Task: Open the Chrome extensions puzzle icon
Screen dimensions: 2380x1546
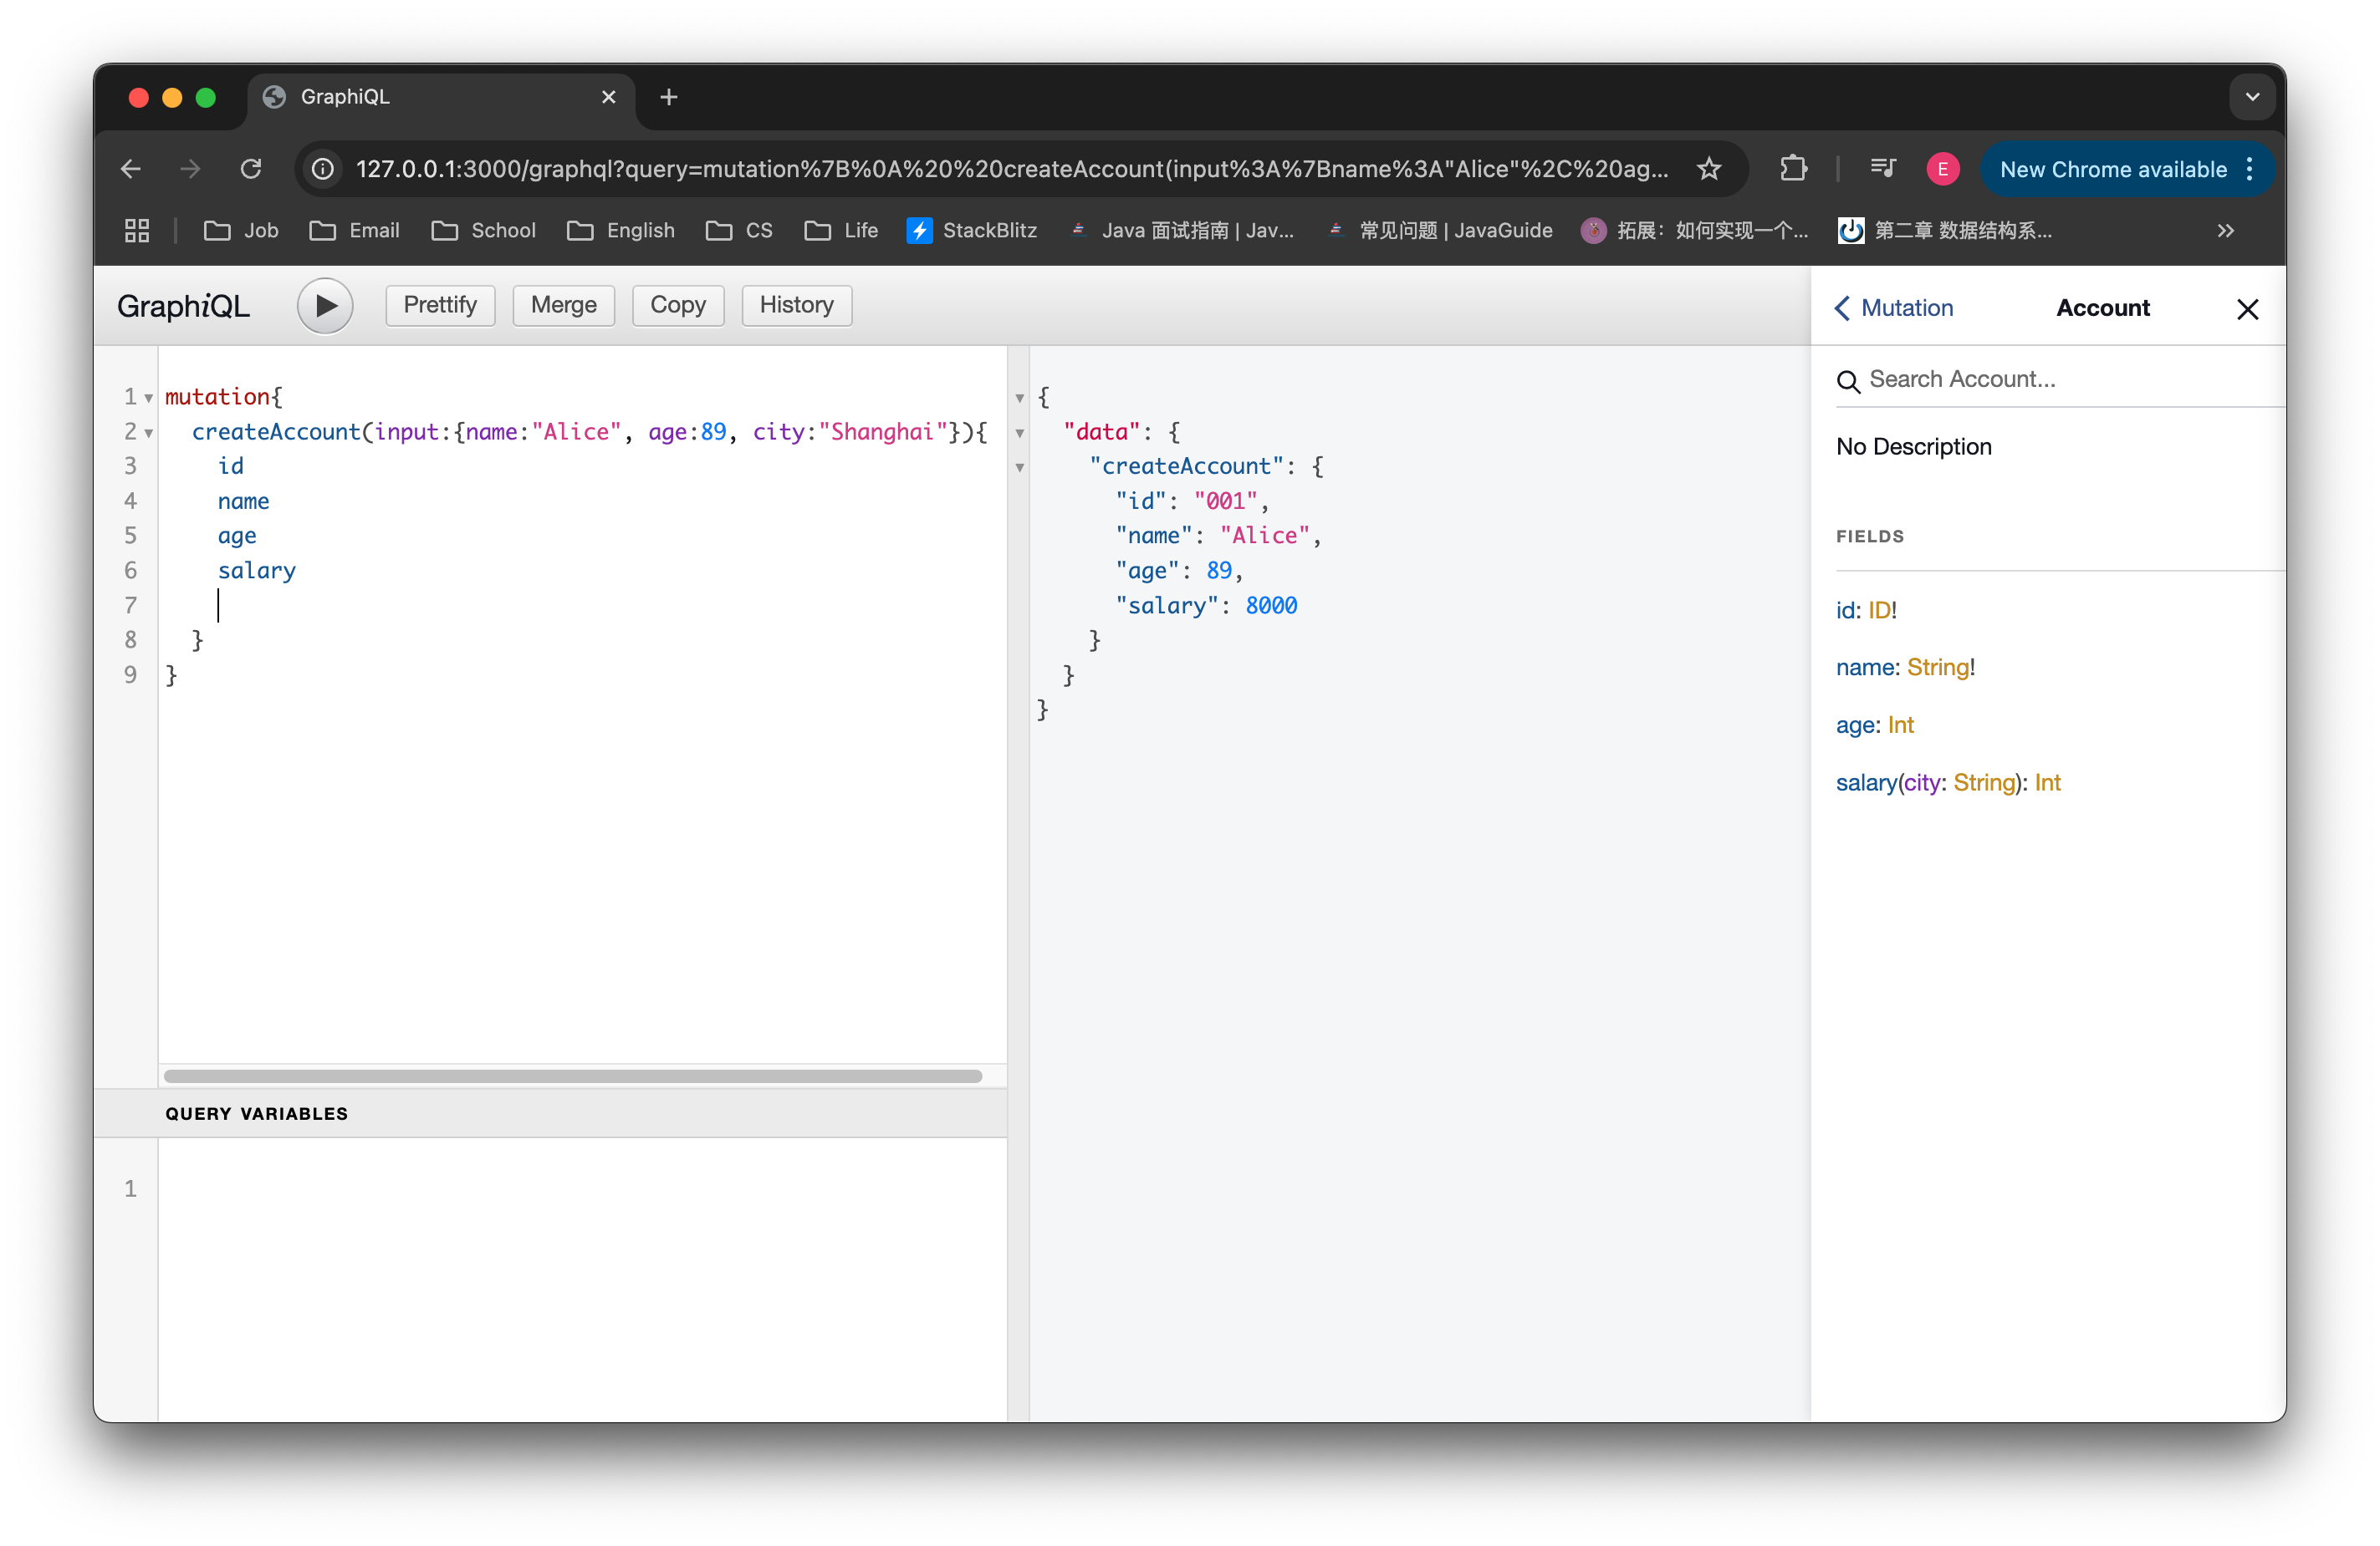Action: (1793, 169)
